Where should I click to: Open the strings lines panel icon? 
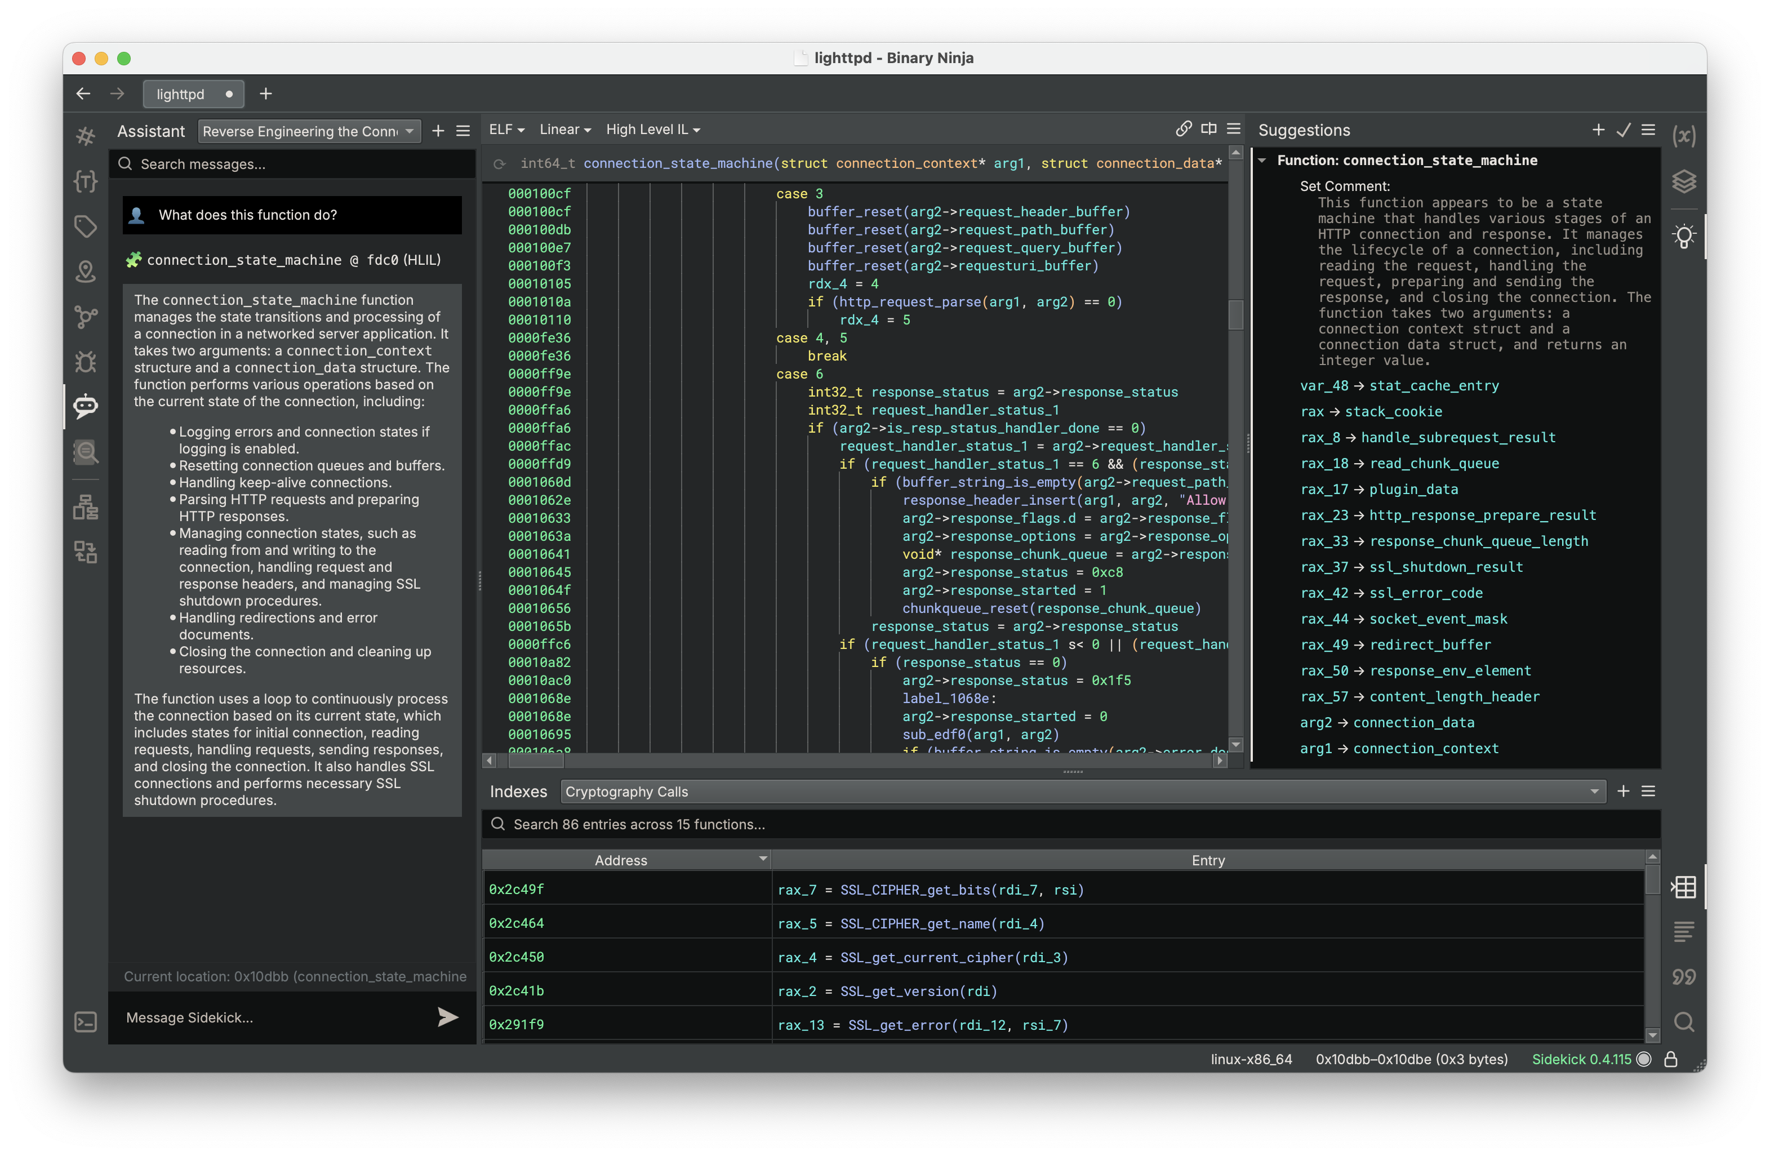1684,931
